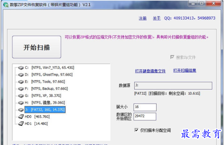The height and width of the screenshot is (145, 224).
Task: Click the FAT32 remaining space 10.61G text
Action: 167,93
